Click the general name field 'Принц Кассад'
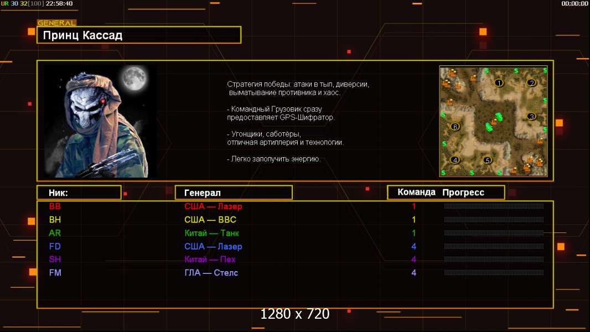 pyautogui.click(x=139, y=35)
